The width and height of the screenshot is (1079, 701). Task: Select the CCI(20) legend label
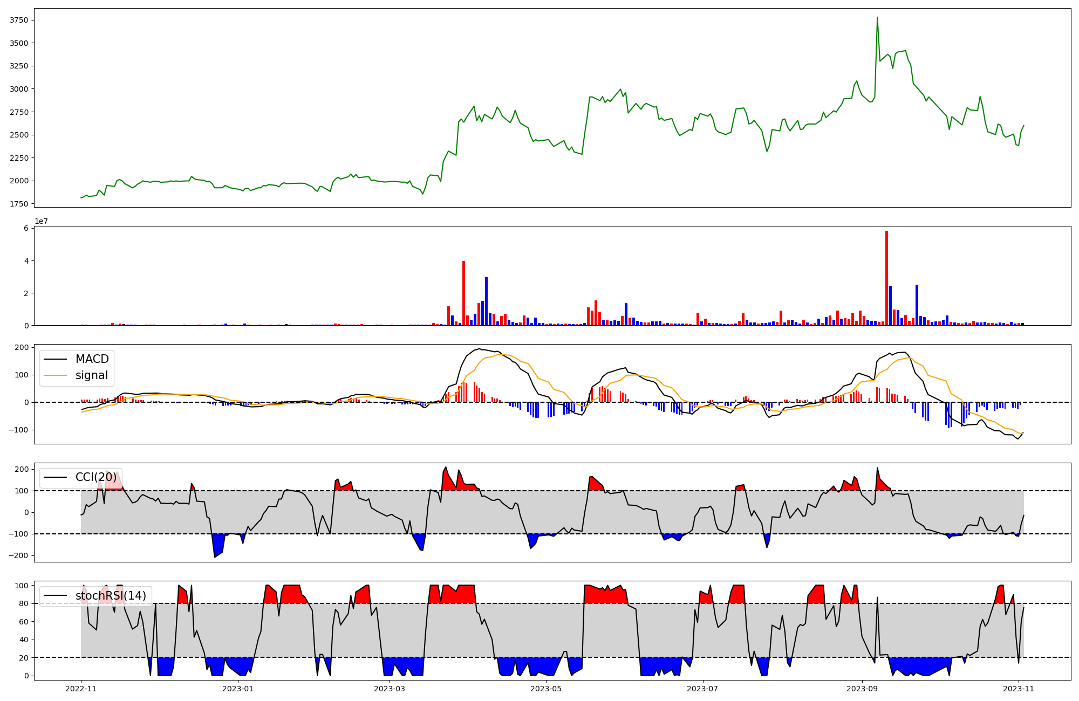95,477
